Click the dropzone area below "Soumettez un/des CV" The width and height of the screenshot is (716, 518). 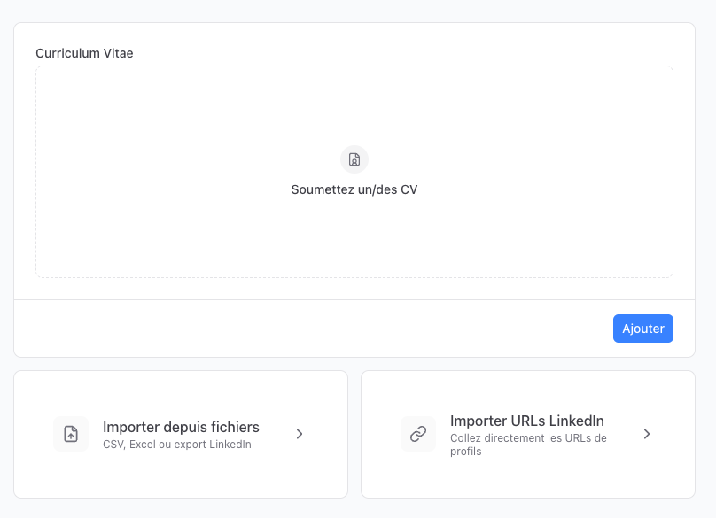[354, 239]
